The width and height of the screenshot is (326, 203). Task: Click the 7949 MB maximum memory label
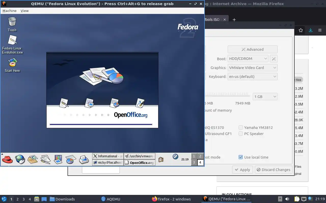[x=242, y=103]
